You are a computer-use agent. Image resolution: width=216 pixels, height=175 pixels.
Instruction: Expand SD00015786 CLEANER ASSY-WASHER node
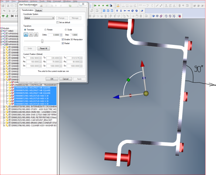[x=4, y=126]
